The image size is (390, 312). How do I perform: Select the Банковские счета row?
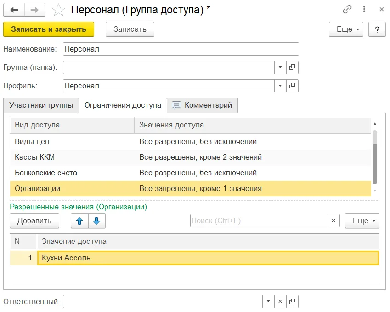[191, 173]
